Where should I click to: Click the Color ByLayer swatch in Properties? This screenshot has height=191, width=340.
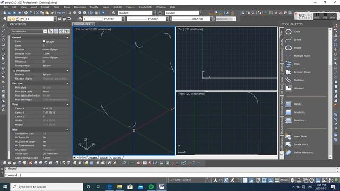[44, 41]
